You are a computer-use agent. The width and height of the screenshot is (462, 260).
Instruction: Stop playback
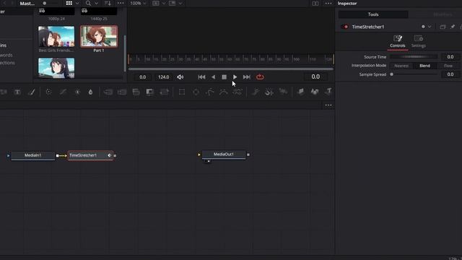click(x=225, y=77)
